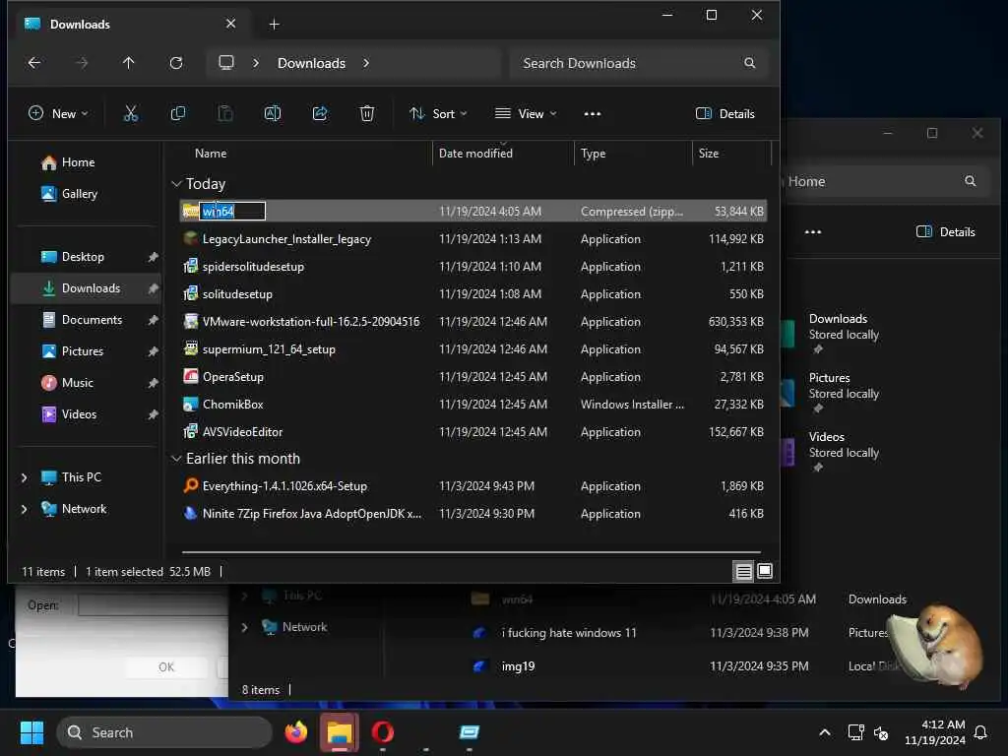Toggle the Details pane in Downloads window
Viewport: 1008px width, 756px height.
pos(725,114)
